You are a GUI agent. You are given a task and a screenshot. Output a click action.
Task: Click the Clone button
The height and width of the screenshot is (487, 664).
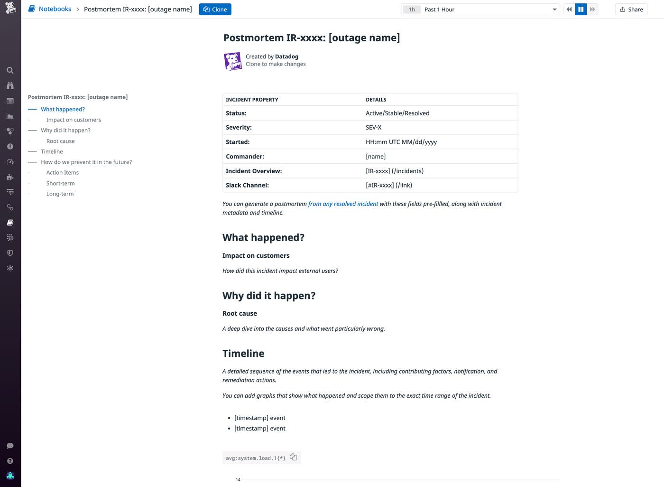pyautogui.click(x=215, y=9)
